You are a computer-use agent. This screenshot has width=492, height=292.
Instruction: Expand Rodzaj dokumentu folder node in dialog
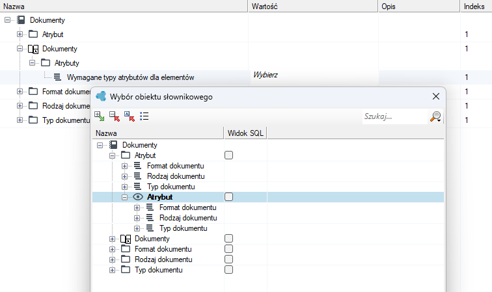tap(112, 259)
